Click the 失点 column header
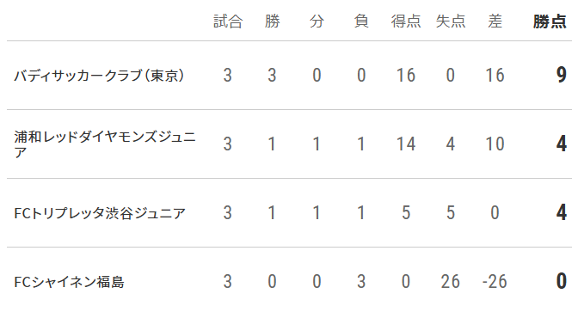The image size is (584, 312). pyautogui.click(x=451, y=21)
